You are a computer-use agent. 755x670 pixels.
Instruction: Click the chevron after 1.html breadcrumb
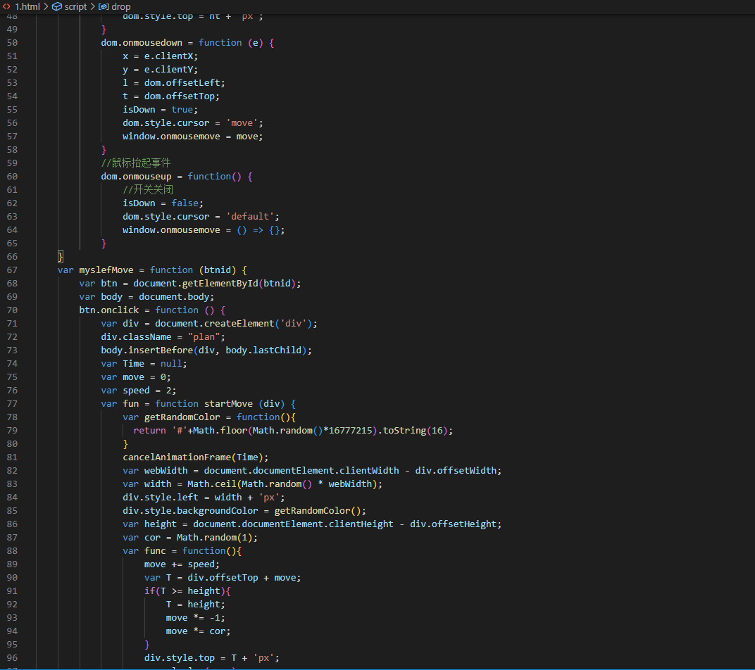click(x=46, y=6)
